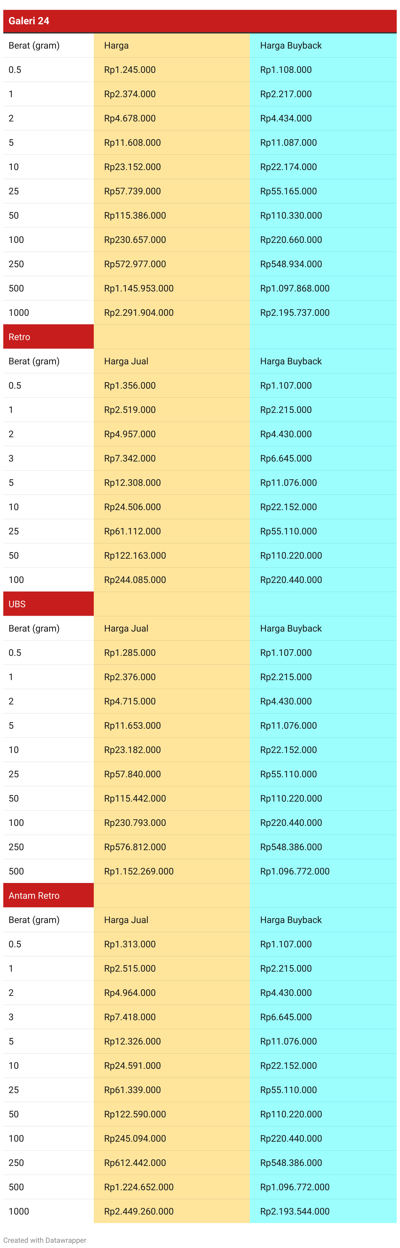The height and width of the screenshot is (1248, 400).
Task: Click Galeri 24 price Rp1.245.000
Action: coord(130,70)
